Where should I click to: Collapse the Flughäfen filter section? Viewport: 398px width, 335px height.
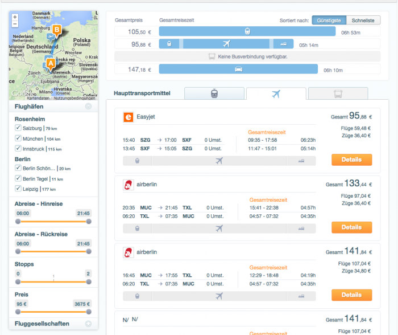[x=88, y=107]
